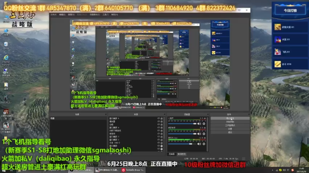Viewport: 309px width, 173px height.
Task: Click the Windows Start button
Action: click(4, 171)
